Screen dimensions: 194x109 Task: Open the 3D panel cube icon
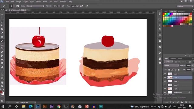pos(160,41)
